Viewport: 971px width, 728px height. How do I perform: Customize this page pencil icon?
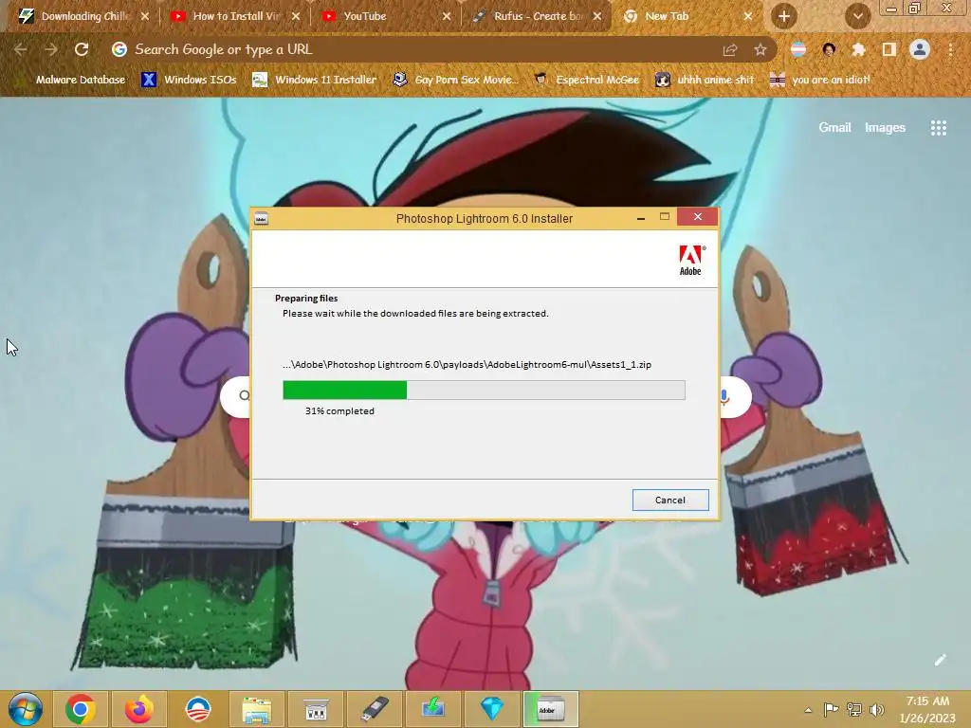click(x=940, y=660)
